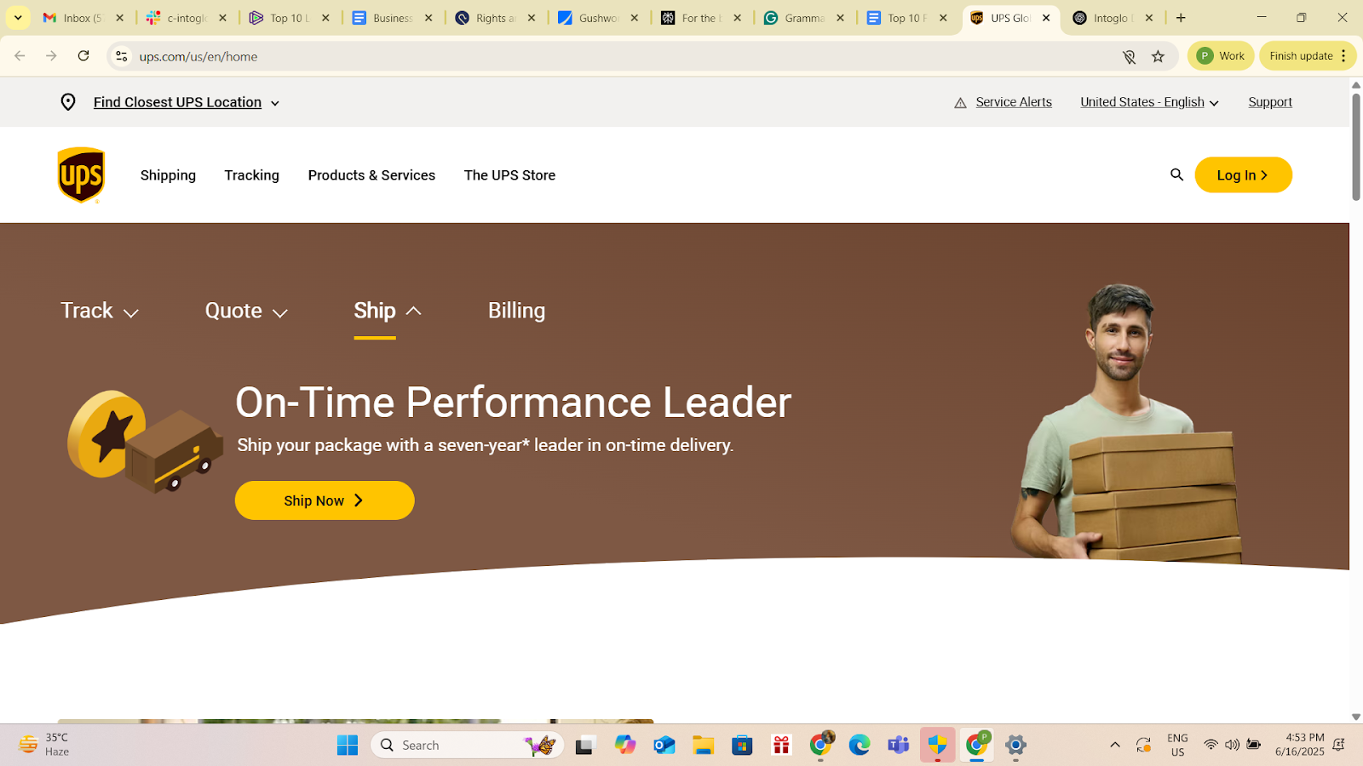
Task: Click the taskbar Search box
Action: tap(467, 746)
